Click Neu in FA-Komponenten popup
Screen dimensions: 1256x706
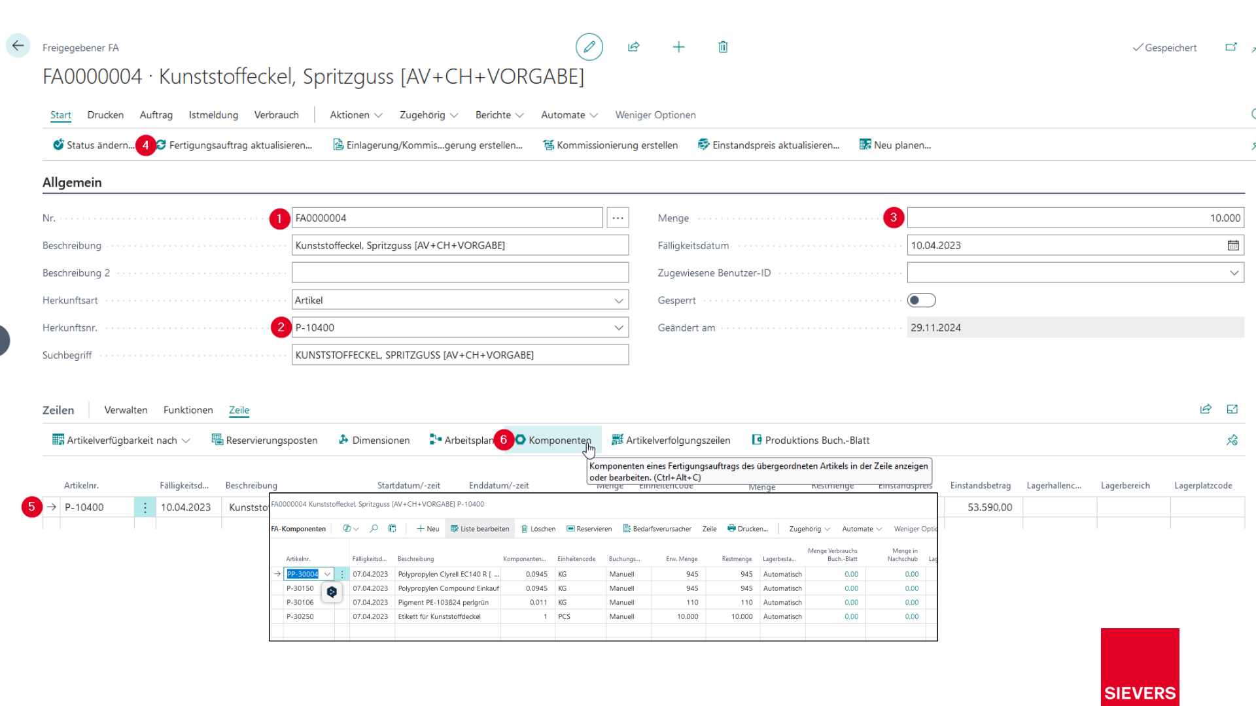click(428, 529)
